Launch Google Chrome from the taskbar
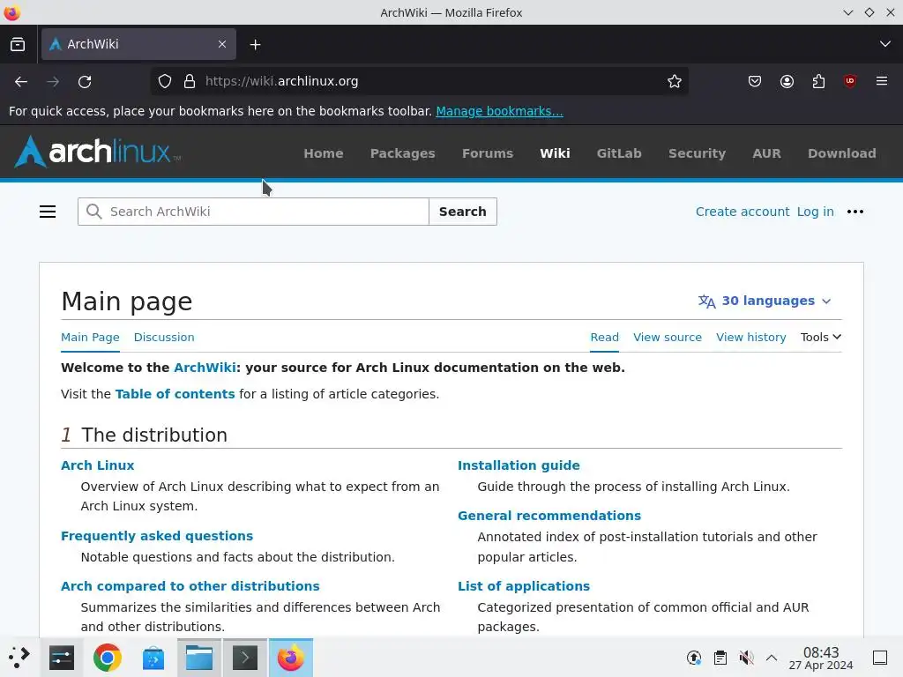 (107, 658)
